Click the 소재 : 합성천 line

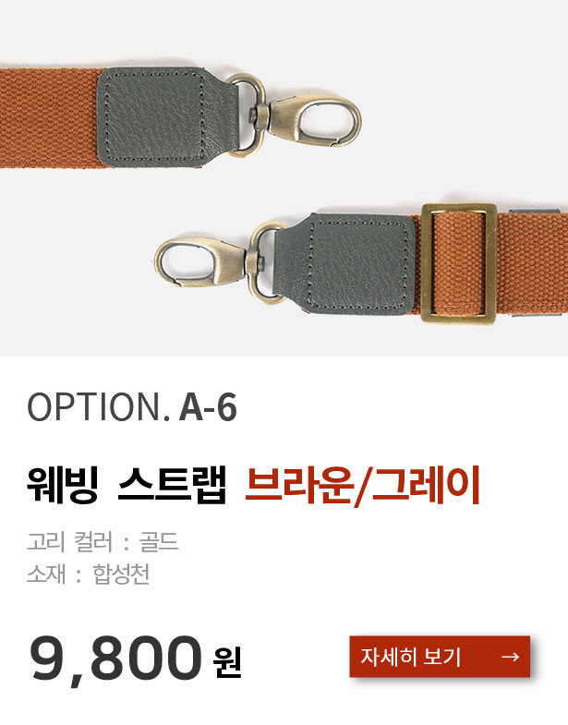(89, 574)
